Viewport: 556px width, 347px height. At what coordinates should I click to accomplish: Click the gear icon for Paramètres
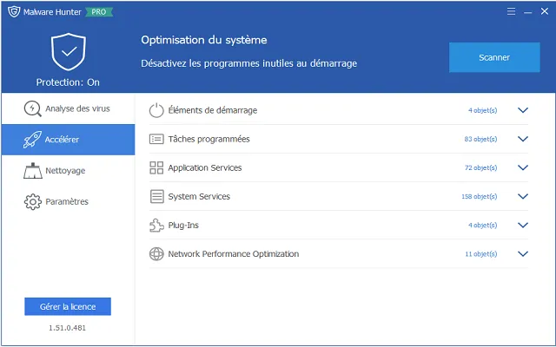pyautogui.click(x=33, y=201)
